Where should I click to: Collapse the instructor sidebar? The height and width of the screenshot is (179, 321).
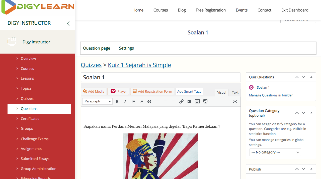pyautogui.click(x=68, y=23)
